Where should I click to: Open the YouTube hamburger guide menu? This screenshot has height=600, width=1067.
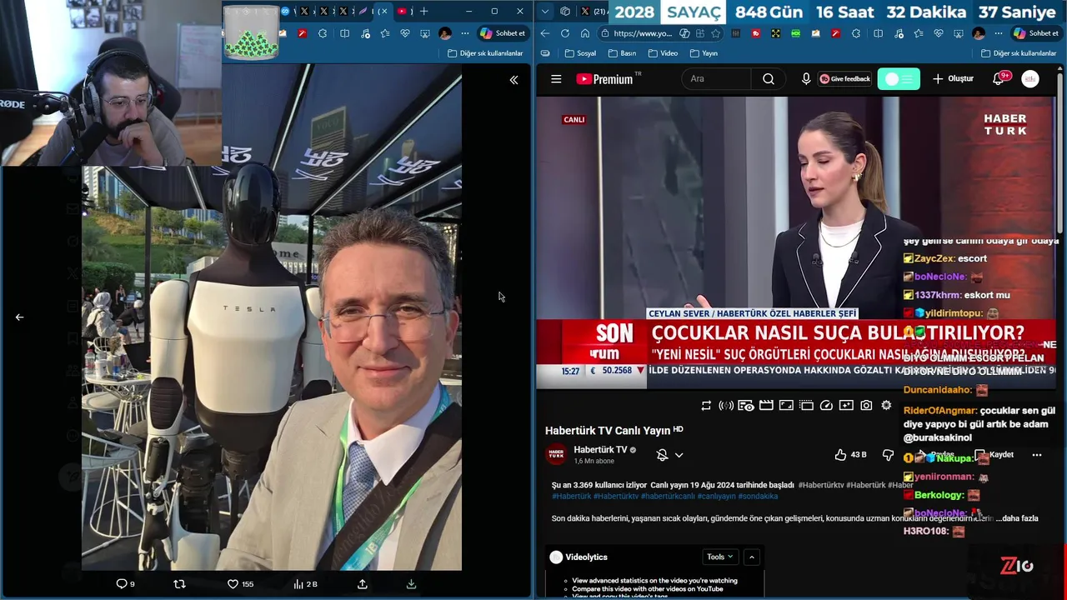point(556,79)
